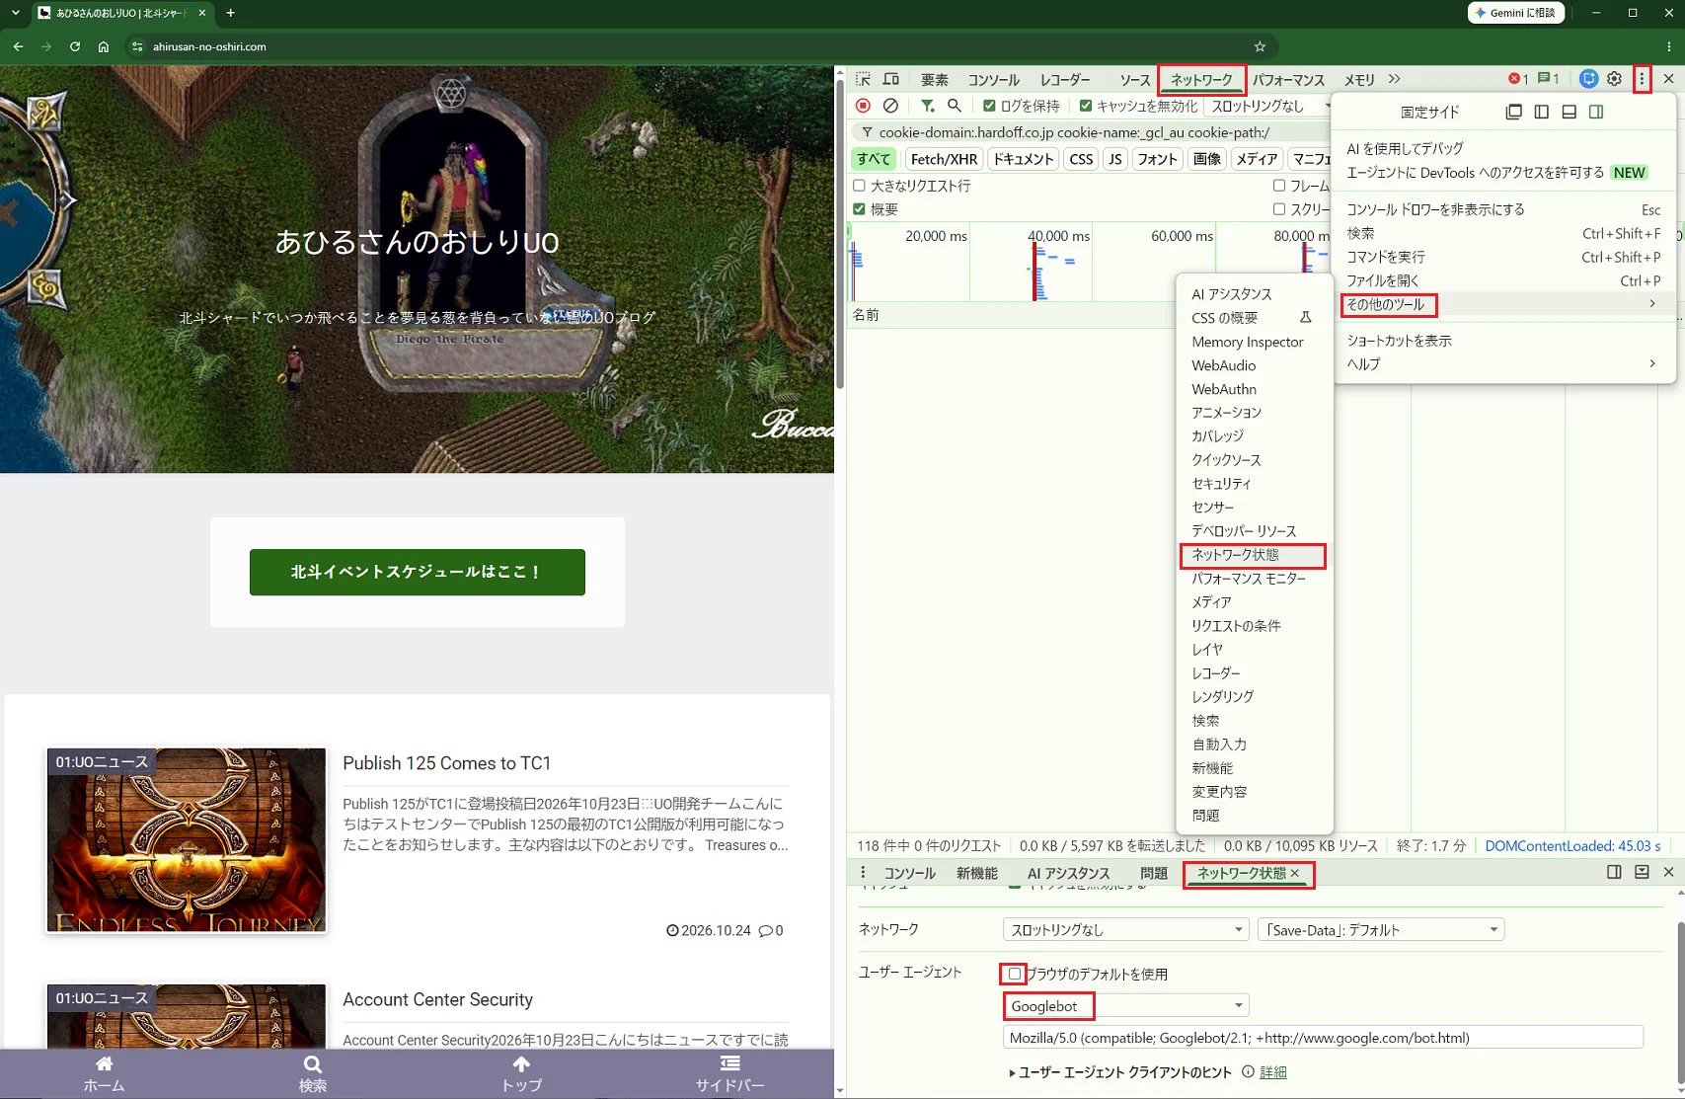Open the Account Center Security thumbnail
This screenshot has width=1685, height=1099.
pos(187,1016)
